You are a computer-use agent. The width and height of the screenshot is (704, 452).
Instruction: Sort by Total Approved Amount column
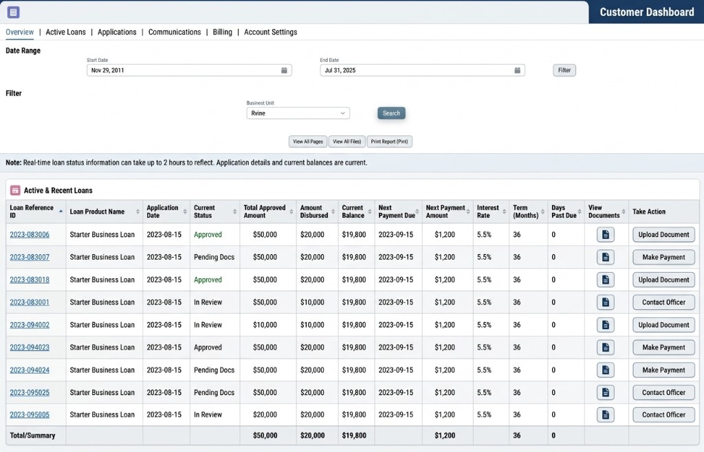click(x=291, y=212)
